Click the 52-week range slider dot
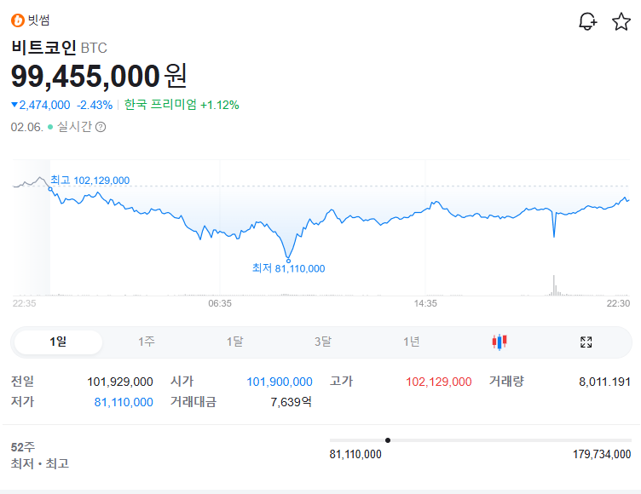 pos(388,440)
